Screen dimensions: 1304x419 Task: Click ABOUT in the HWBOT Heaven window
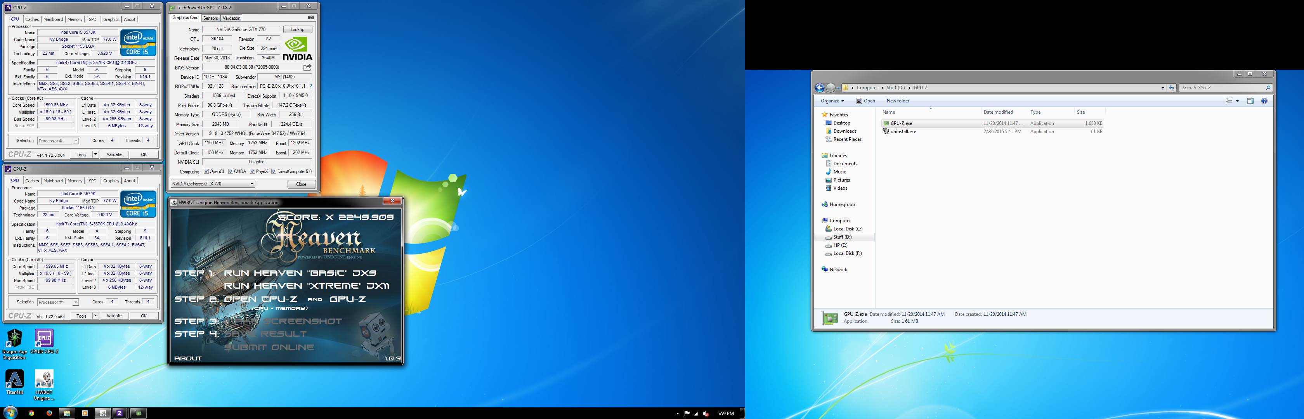[x=188, y=358]
